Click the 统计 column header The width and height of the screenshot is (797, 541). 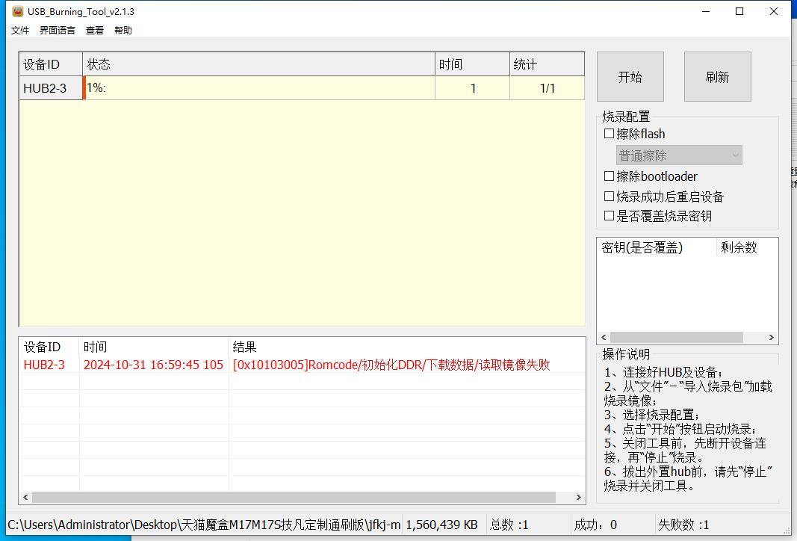pyautogui.click(x=547, y=64)
